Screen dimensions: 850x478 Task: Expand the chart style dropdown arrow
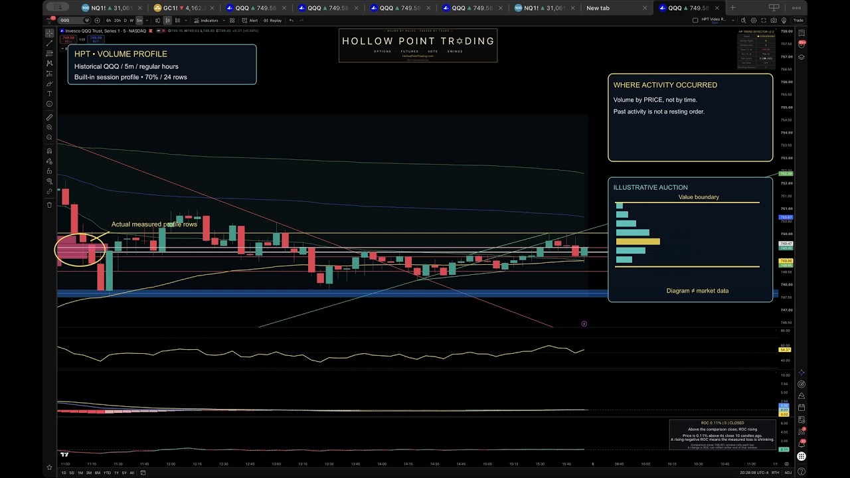185,21
